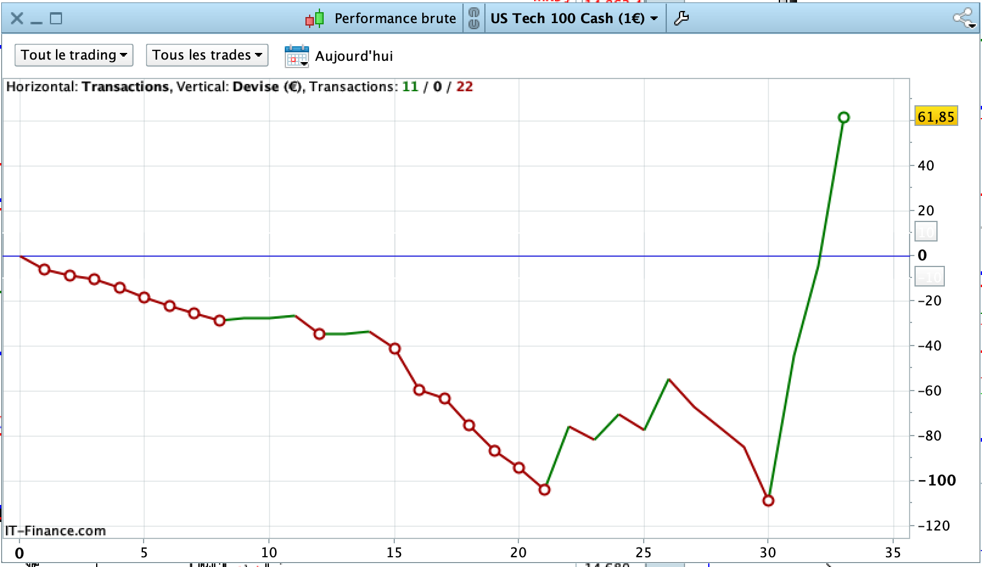This screenshot has width=982, height=567.
Task: Click the -20 label on vertical axis
Action: pos(929,301)
